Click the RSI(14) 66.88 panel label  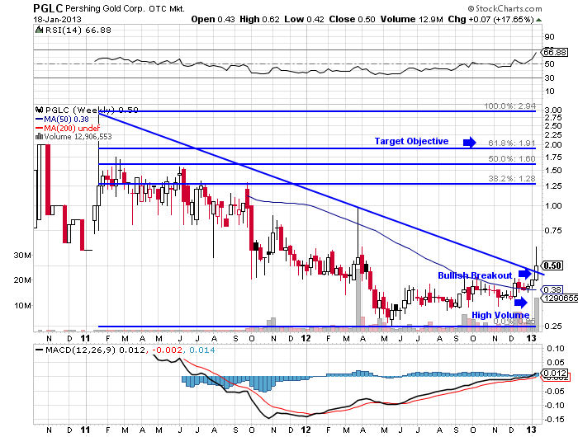[78, 31]
